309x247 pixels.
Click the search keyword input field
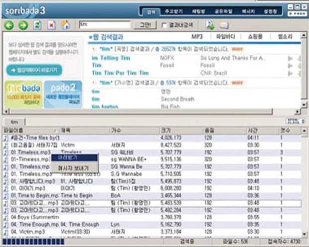tap(105, 25)
